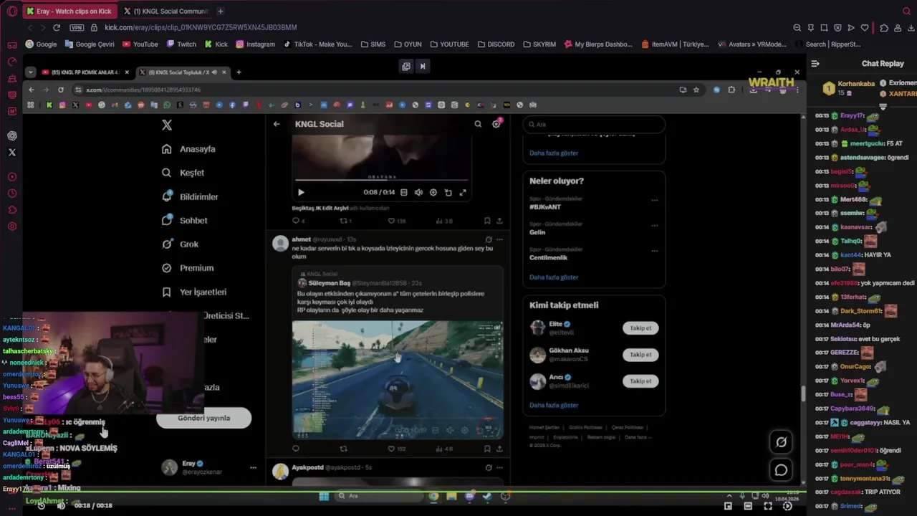
Task: Open the Google bookmark
Action: [41, 44]
